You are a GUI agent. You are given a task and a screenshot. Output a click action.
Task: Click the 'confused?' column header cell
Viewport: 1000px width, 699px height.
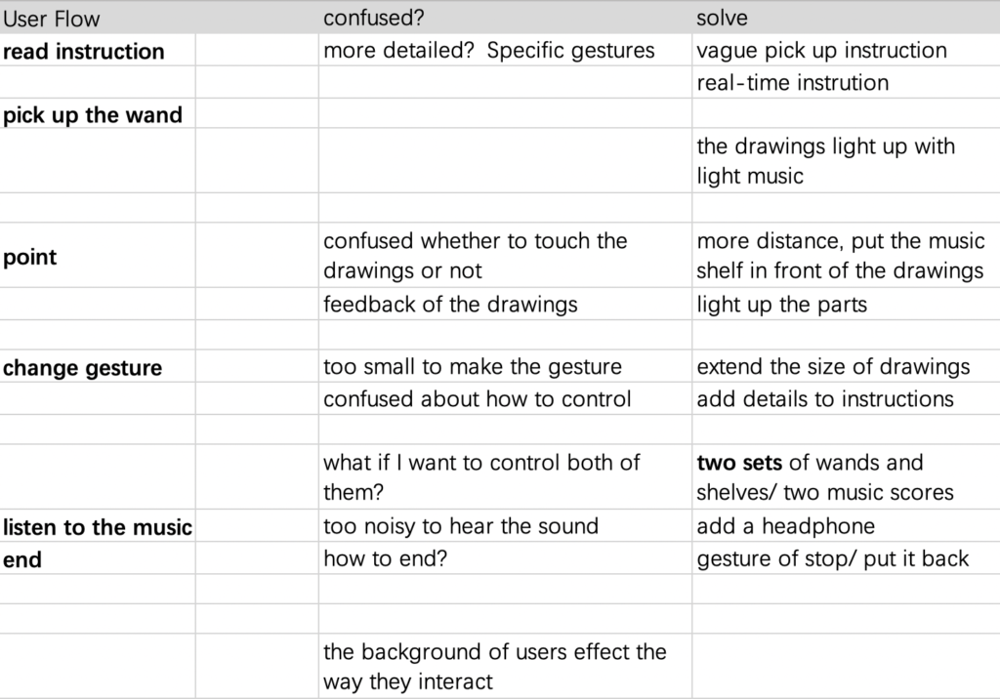coord(505,18)
